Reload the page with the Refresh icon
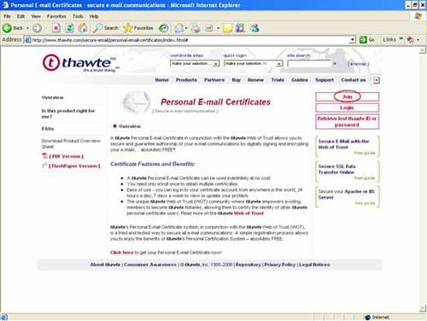This screenshot has width=427, height=321. pyautogui.click(x=69, y=28)
